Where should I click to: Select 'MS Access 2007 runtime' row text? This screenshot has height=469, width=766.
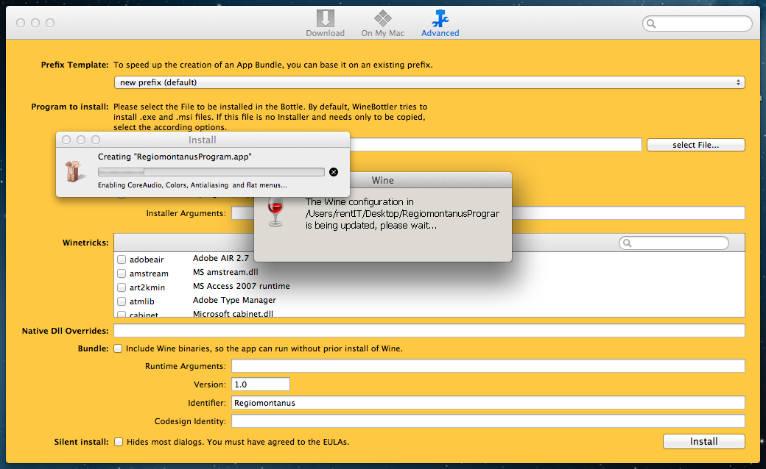click(x=242, y=286)
